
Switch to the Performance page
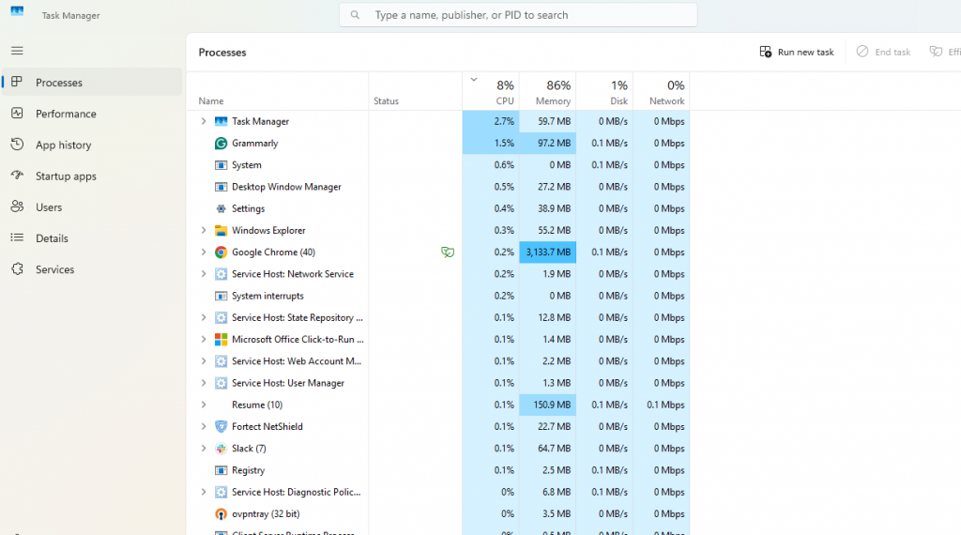point(66,114)
